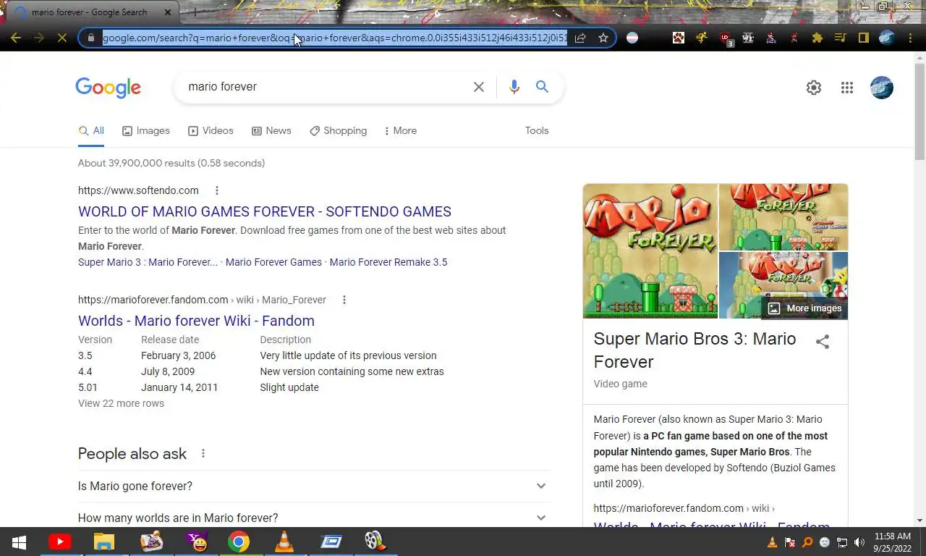The height and width of the screenshot is (556, 926).
Task: Open 'Mario Forever Games' sitelink
Action: (x=273, y=262)
